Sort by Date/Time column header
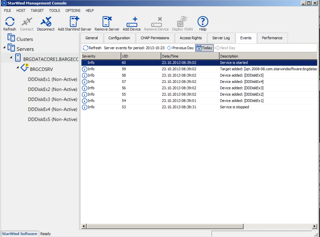320x237 pixels. (x=190, y=56)
